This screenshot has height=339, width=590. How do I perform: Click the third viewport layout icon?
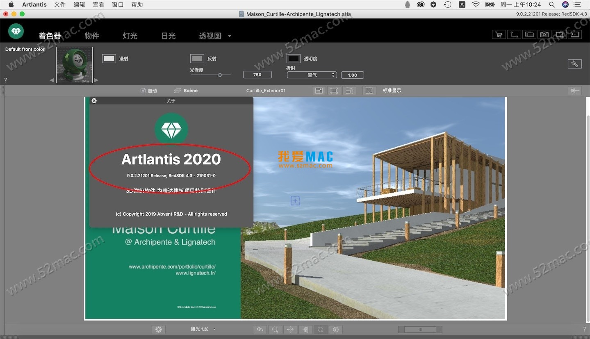(x=349, y=91)
